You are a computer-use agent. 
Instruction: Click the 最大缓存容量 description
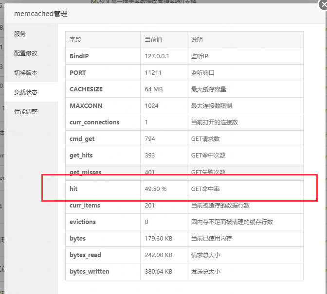(209, 89)
